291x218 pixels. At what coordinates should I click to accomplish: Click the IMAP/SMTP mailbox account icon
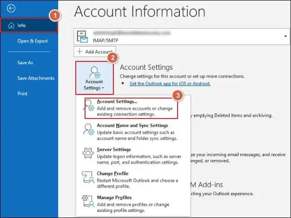[82, 37]
